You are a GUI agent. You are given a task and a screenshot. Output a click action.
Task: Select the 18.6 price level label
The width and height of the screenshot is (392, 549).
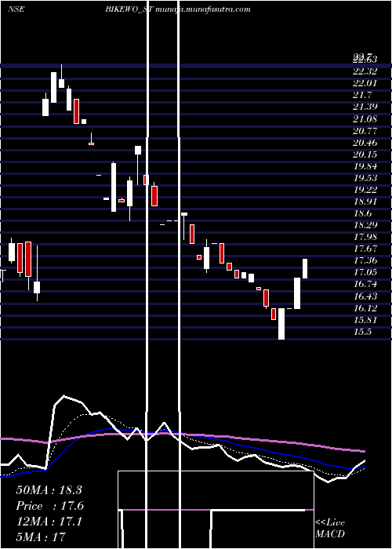click(x=363, y=214)
